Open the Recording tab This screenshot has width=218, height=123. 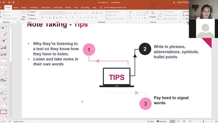(x=85, y=8)
